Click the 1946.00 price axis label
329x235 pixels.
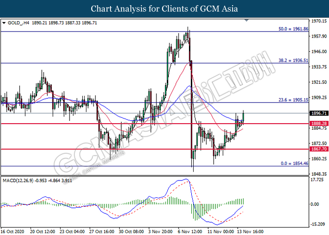point(319,52)
